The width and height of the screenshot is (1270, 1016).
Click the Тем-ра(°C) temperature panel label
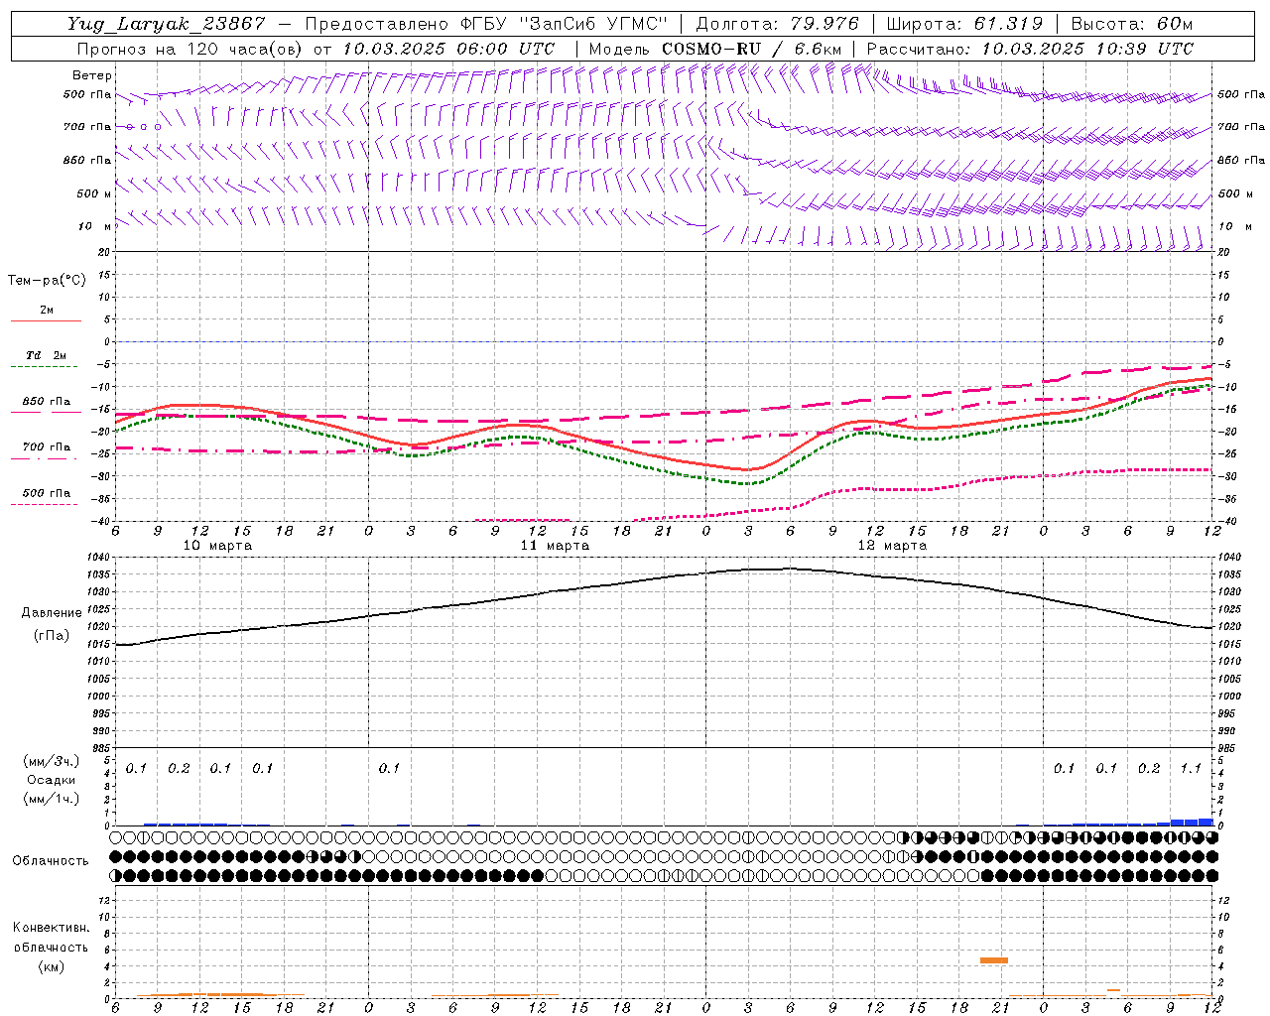point(47,281)
